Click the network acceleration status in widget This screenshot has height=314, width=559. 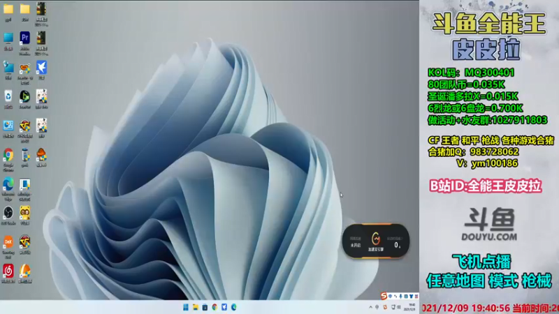point(356,241)
